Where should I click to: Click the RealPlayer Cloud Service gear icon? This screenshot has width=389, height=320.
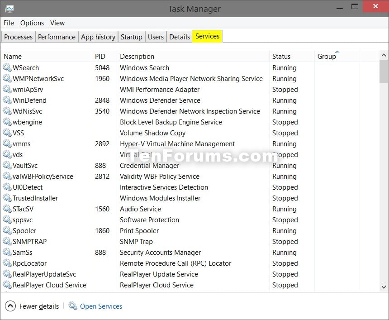7,285
